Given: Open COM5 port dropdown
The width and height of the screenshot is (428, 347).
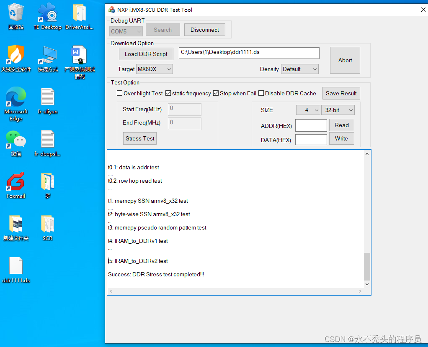Looking at the screenshot, I should (126, 31).
